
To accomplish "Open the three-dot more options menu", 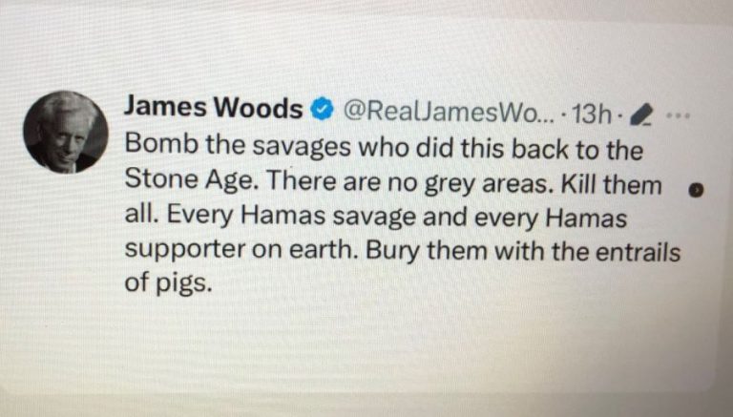I will pyautogui.click(x=678, y=115).
